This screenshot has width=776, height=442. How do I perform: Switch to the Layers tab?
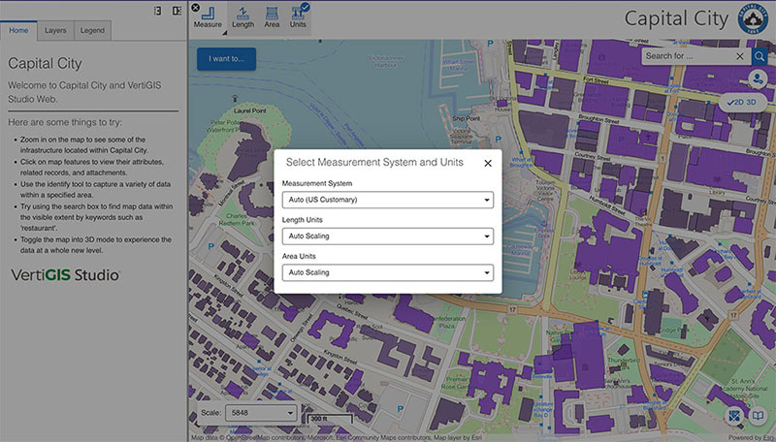[55, 30]
